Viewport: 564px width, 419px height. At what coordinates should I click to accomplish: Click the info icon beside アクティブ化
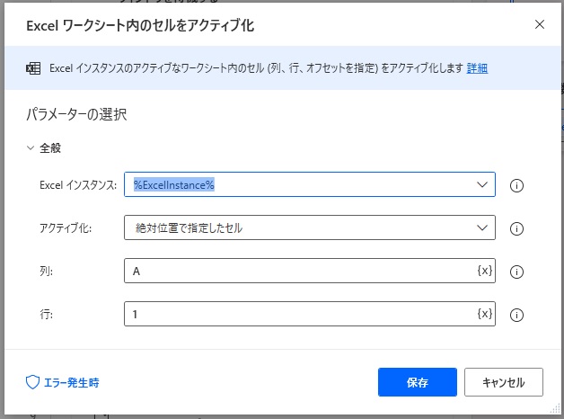516,228
